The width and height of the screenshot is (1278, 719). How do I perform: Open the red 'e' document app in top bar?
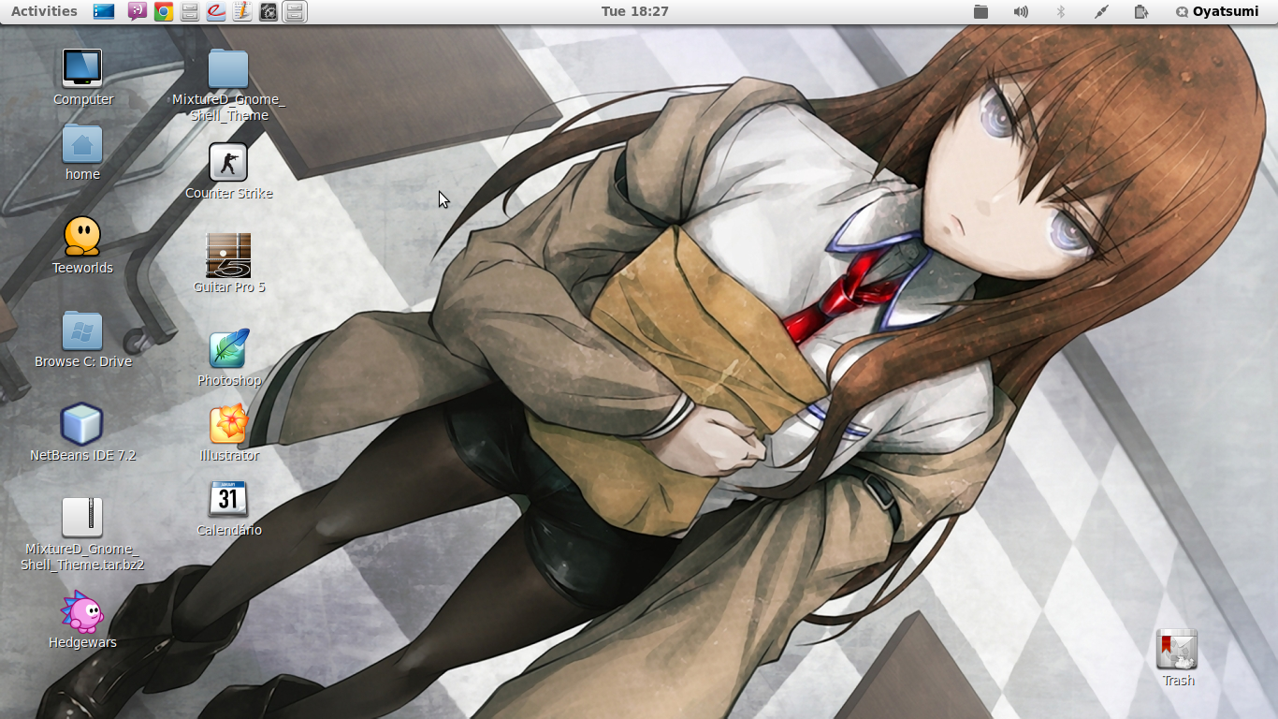216,11
